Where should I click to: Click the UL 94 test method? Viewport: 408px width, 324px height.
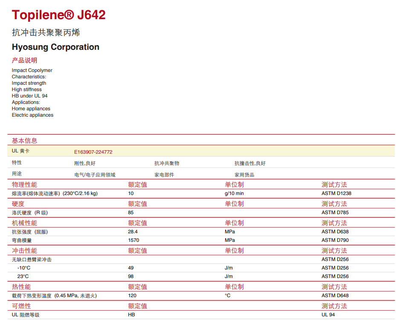pos(328,315)
